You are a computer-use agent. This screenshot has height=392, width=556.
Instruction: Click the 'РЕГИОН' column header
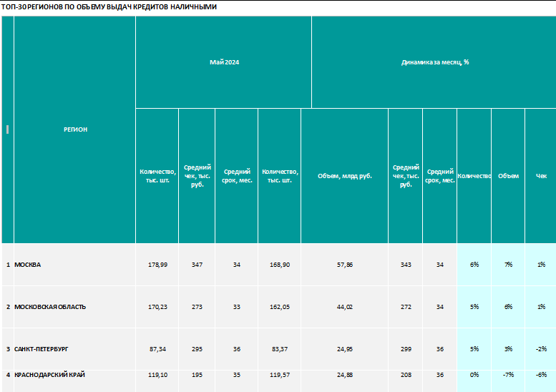click(x=75, y=129)
